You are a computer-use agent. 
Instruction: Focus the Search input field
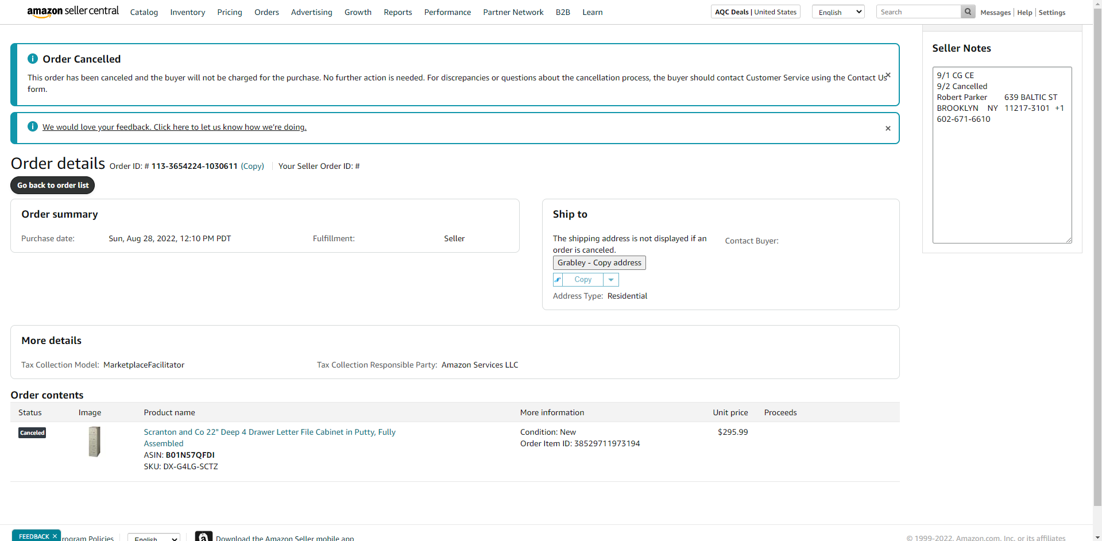(x=919, y=11)
